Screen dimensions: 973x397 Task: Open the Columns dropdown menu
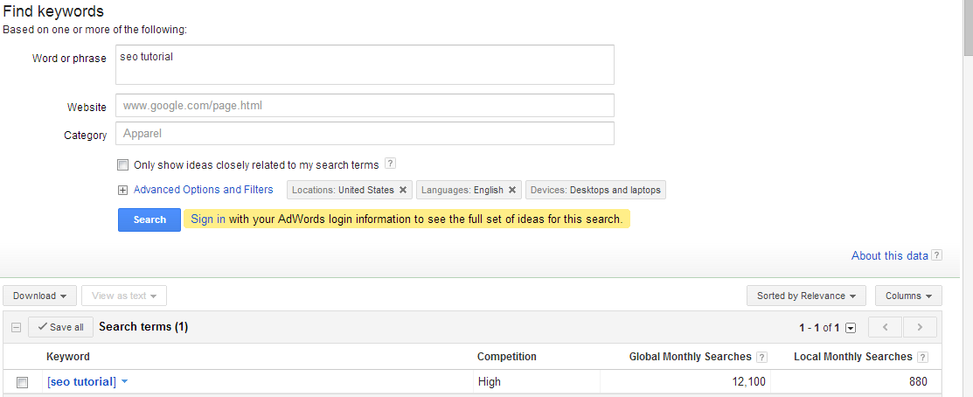908,296
